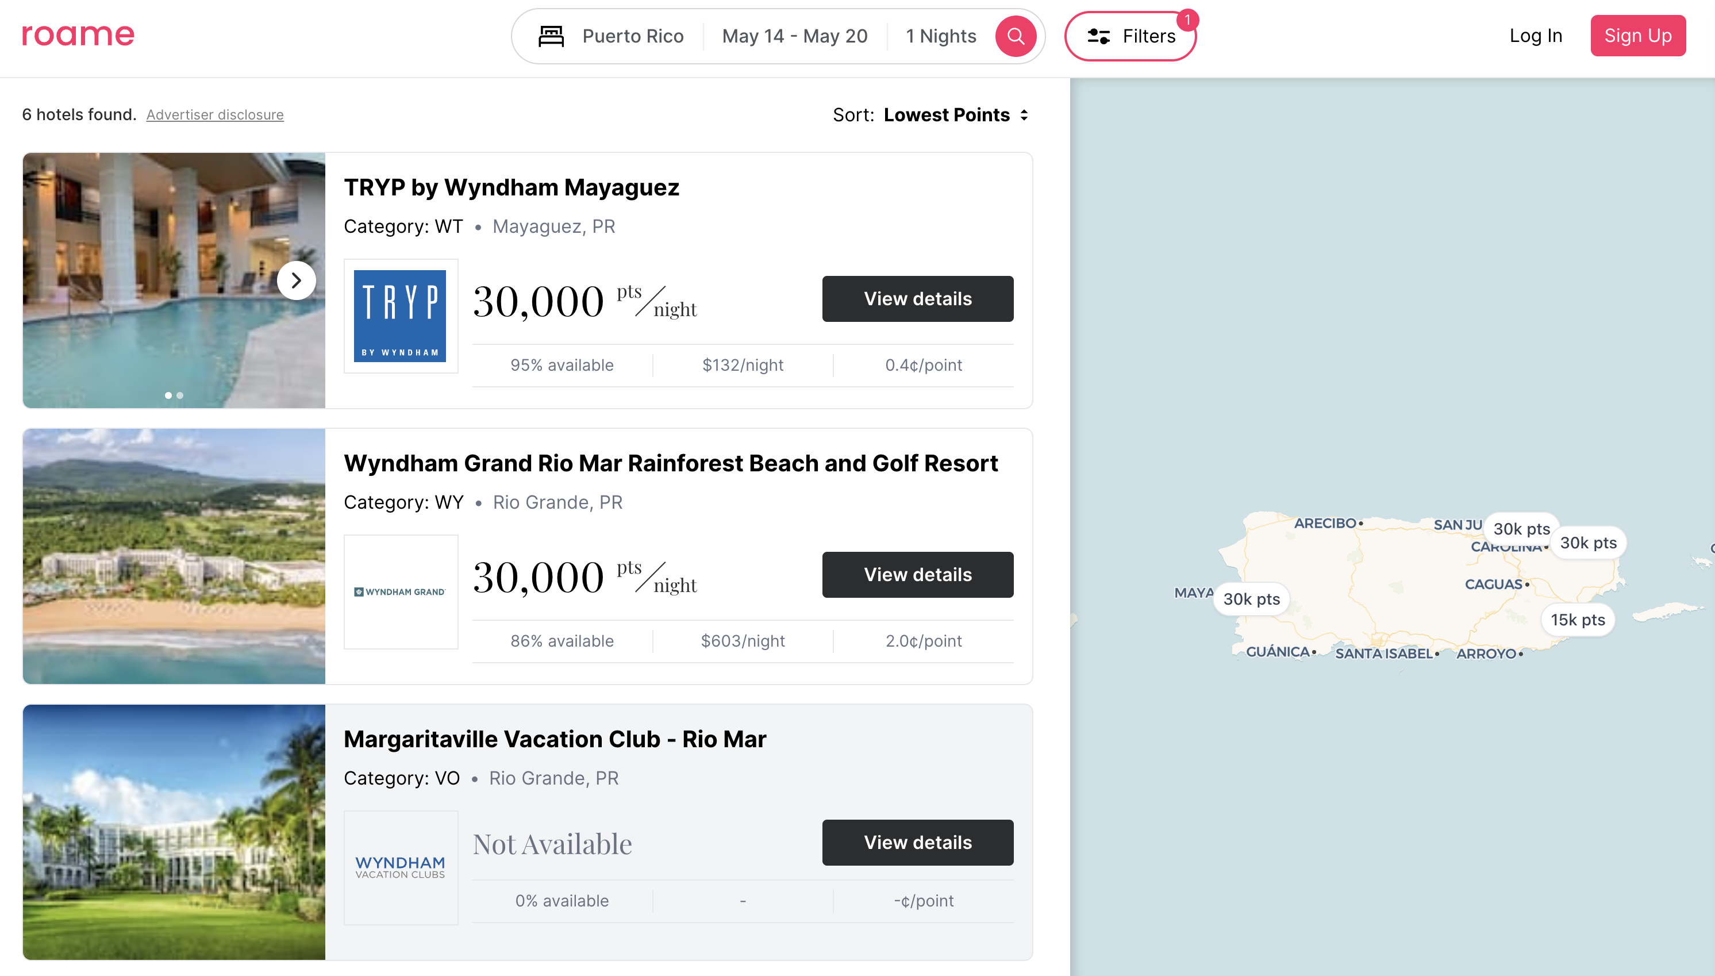This screenshot has width=1715, height=976.
Task: Open the Advertiser disclosure link
Action: tap(214, 114)
